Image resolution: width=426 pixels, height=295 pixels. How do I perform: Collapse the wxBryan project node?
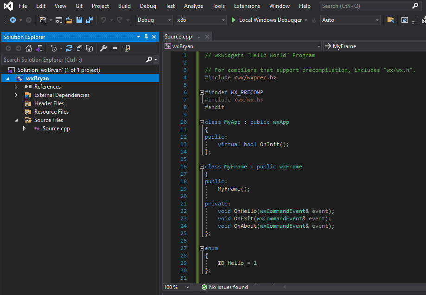coord(8,78)
